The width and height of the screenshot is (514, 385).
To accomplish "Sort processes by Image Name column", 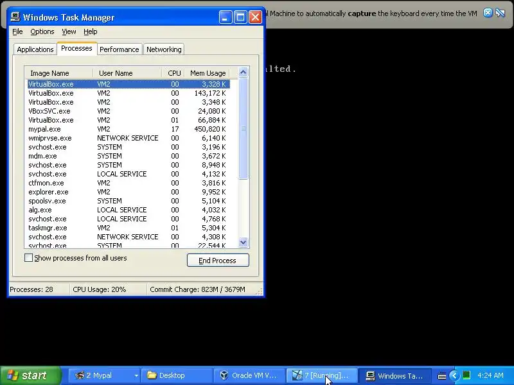I will coord(58,73).
